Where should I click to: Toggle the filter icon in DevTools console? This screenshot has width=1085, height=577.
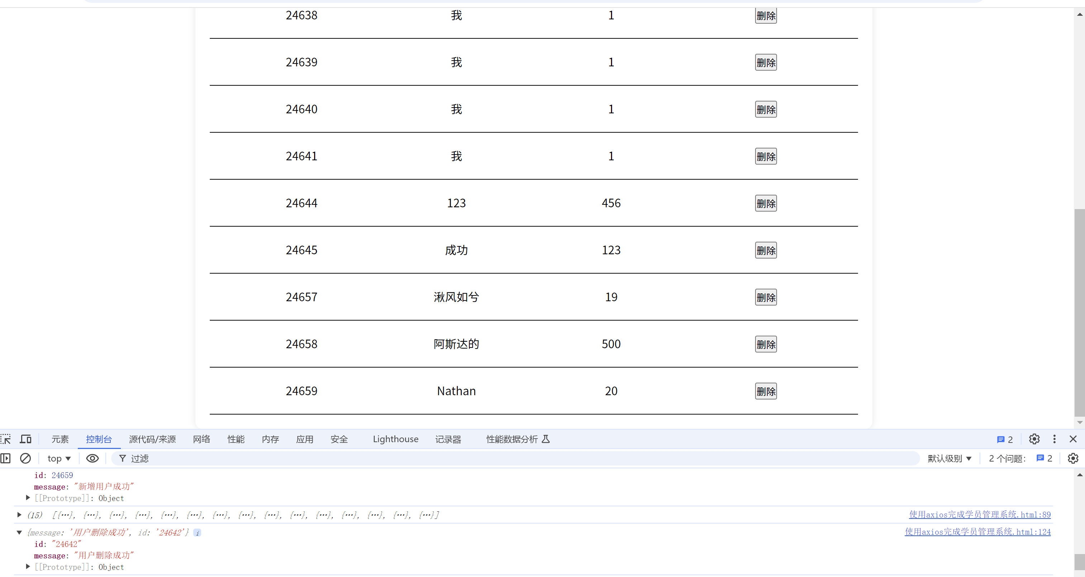point(121,459)
